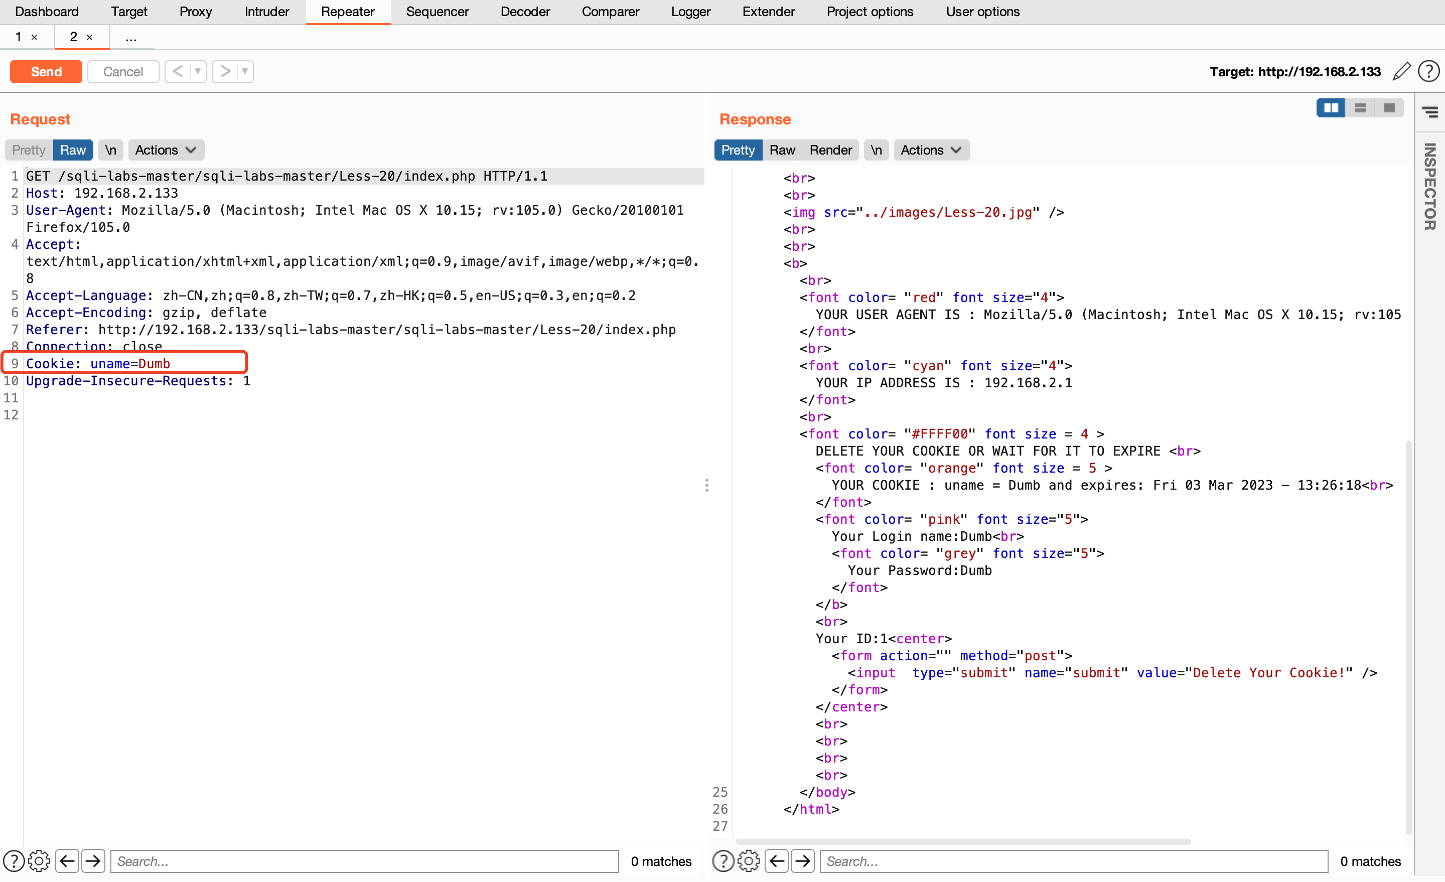Click the Cookie: uname=Dumb header line
The width and height of the screenshot is (1445, 882).
tap(98, 364)
